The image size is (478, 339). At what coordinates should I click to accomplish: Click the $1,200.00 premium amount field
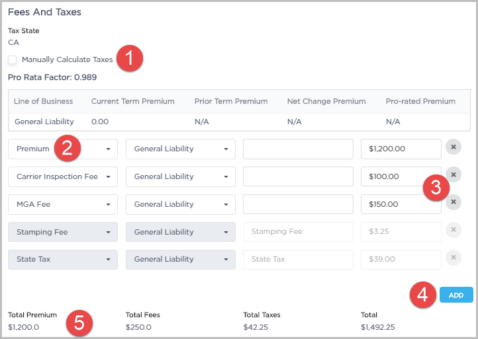[401, 149]
